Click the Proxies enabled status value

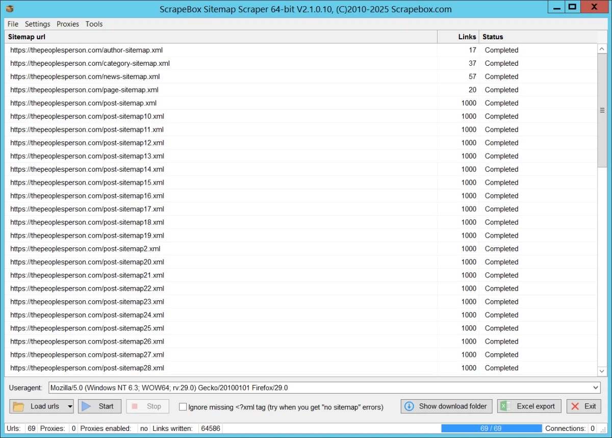[x=144, y=428]
